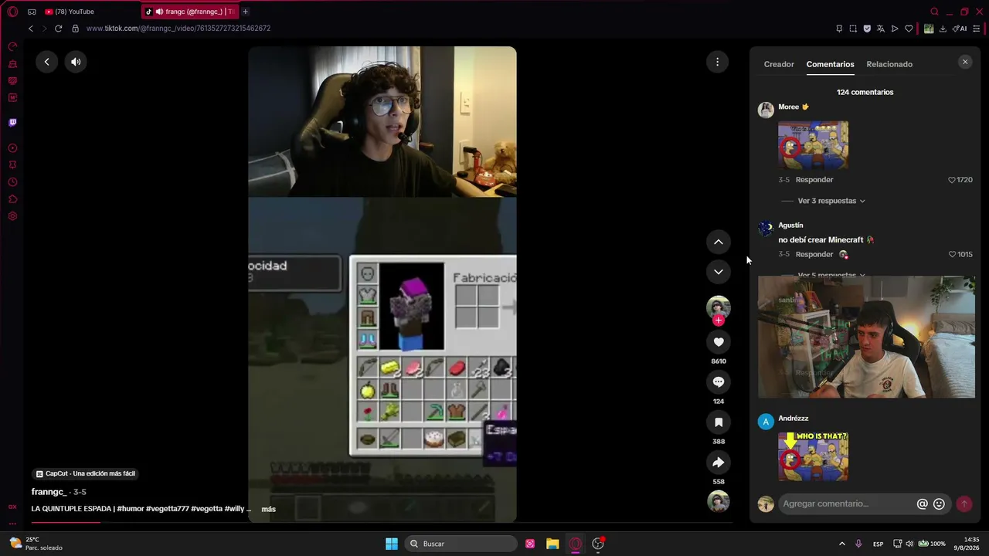Select the frangc TikTok browser tab
The image size is (989, 556).
190,12
